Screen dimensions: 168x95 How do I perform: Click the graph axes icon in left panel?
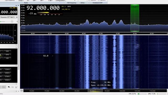pyautogui.click(x=16, y=87)
